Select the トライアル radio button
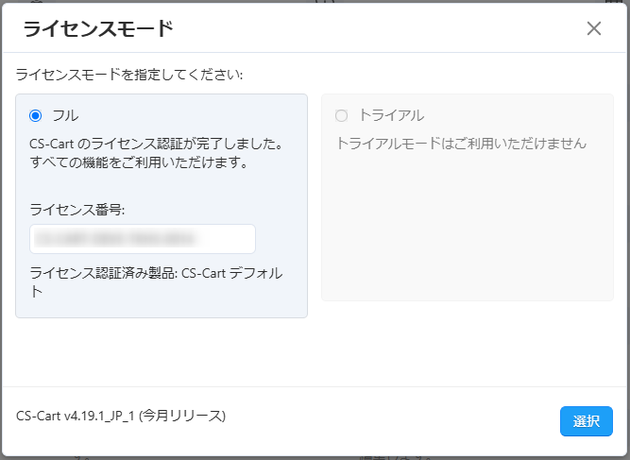This screenshot has height=460, width=630. pos(342,115)
